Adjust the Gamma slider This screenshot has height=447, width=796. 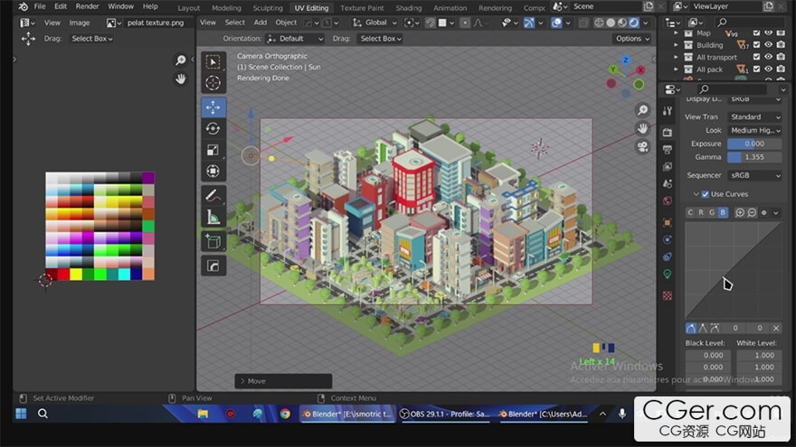coord(755,157)
